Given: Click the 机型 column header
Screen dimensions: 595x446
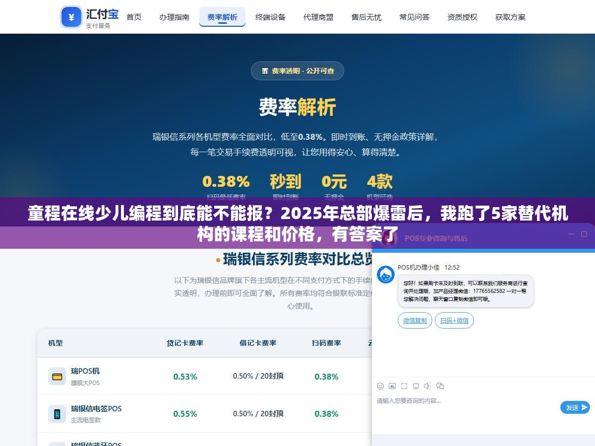Looking at the screenshot, I should coord(56,343).
